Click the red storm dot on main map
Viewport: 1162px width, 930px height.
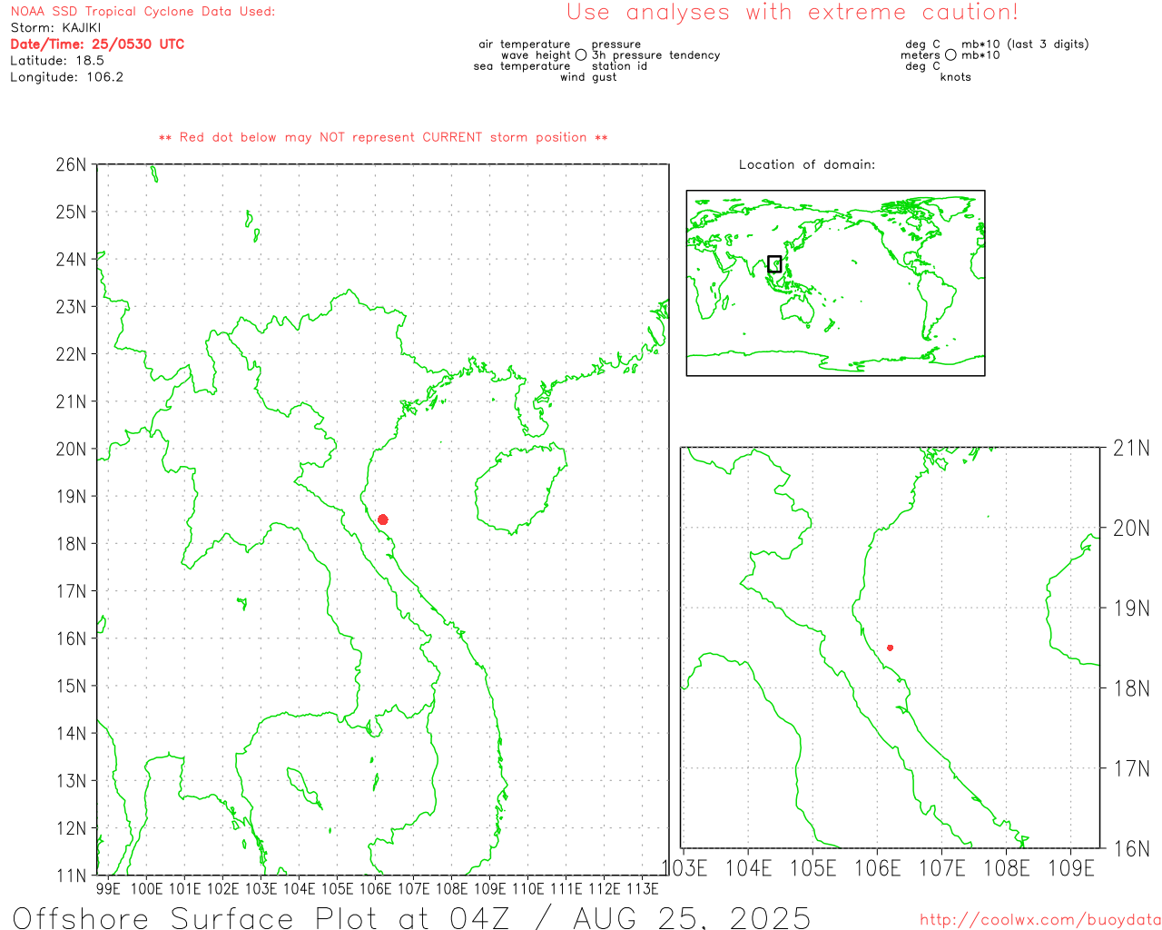coord(383,519)
